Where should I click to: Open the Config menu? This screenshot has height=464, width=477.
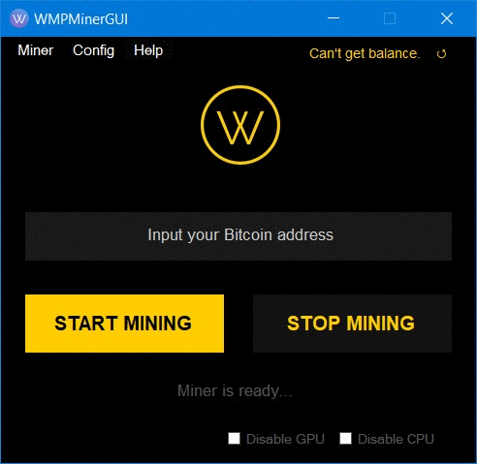point(93,50)
